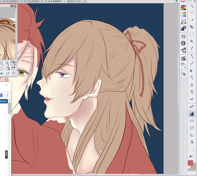Select the Ruler triangle tool
197x176 pixels.
click(x=192, y=135)
